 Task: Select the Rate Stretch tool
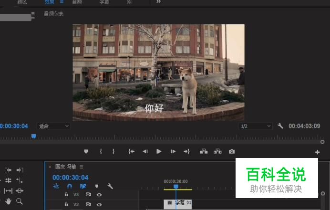20,180
